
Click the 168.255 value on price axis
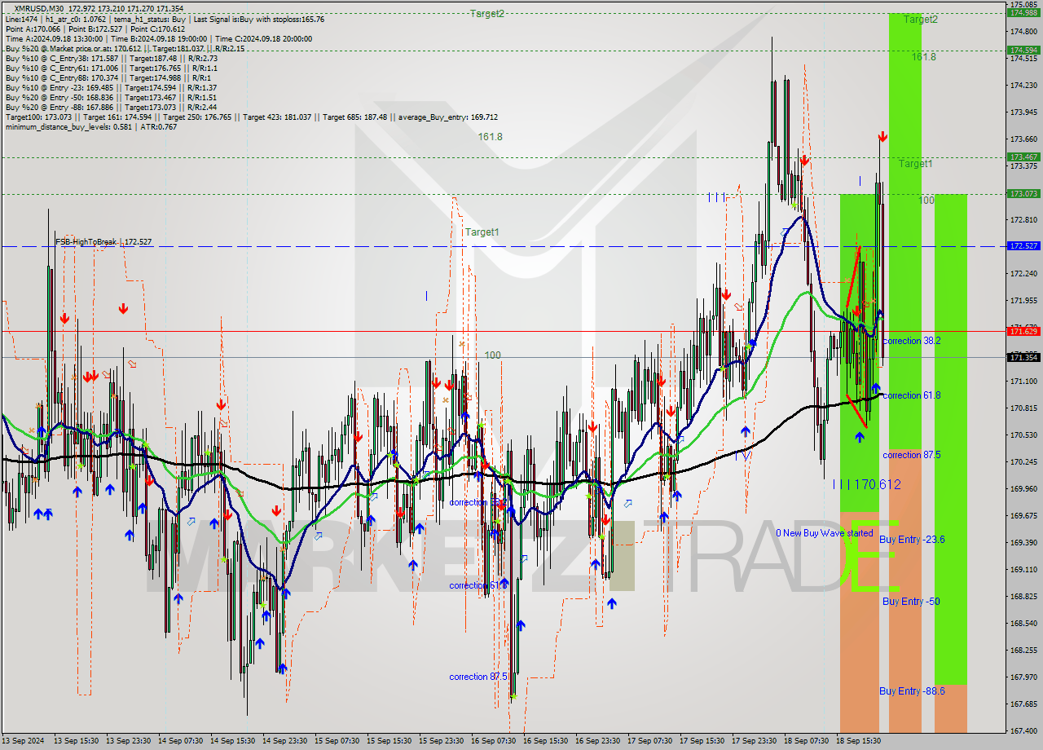coord(1023,651)
